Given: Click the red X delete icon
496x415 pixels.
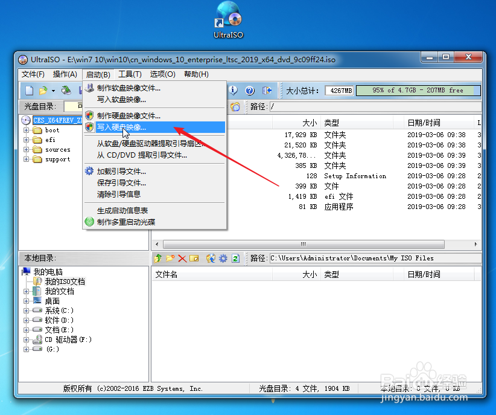Looking at the screenshot, I should [x=182, y=259].
